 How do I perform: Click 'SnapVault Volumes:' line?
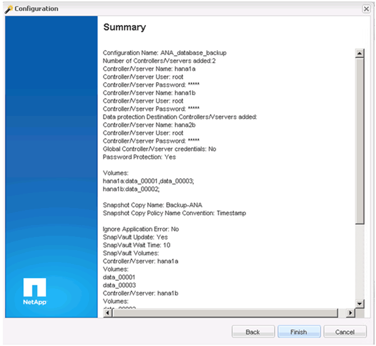131,253
